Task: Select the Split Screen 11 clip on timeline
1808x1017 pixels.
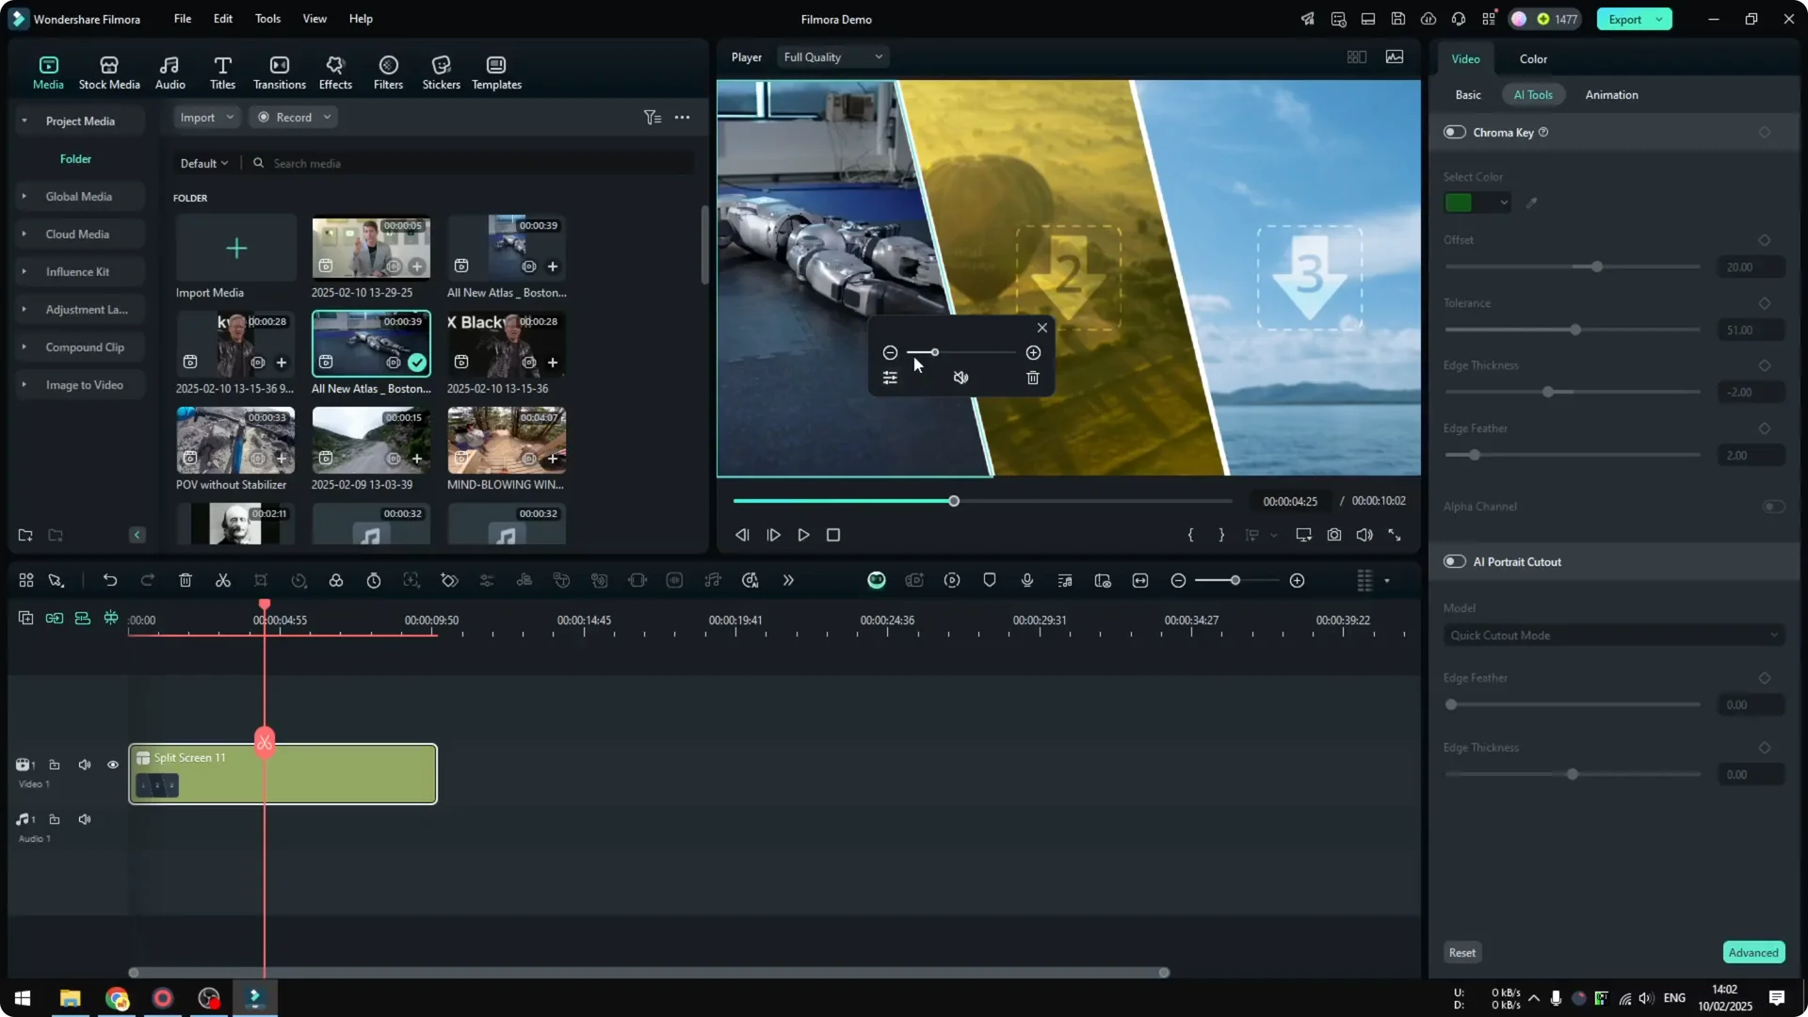Action: coord(282,774)
